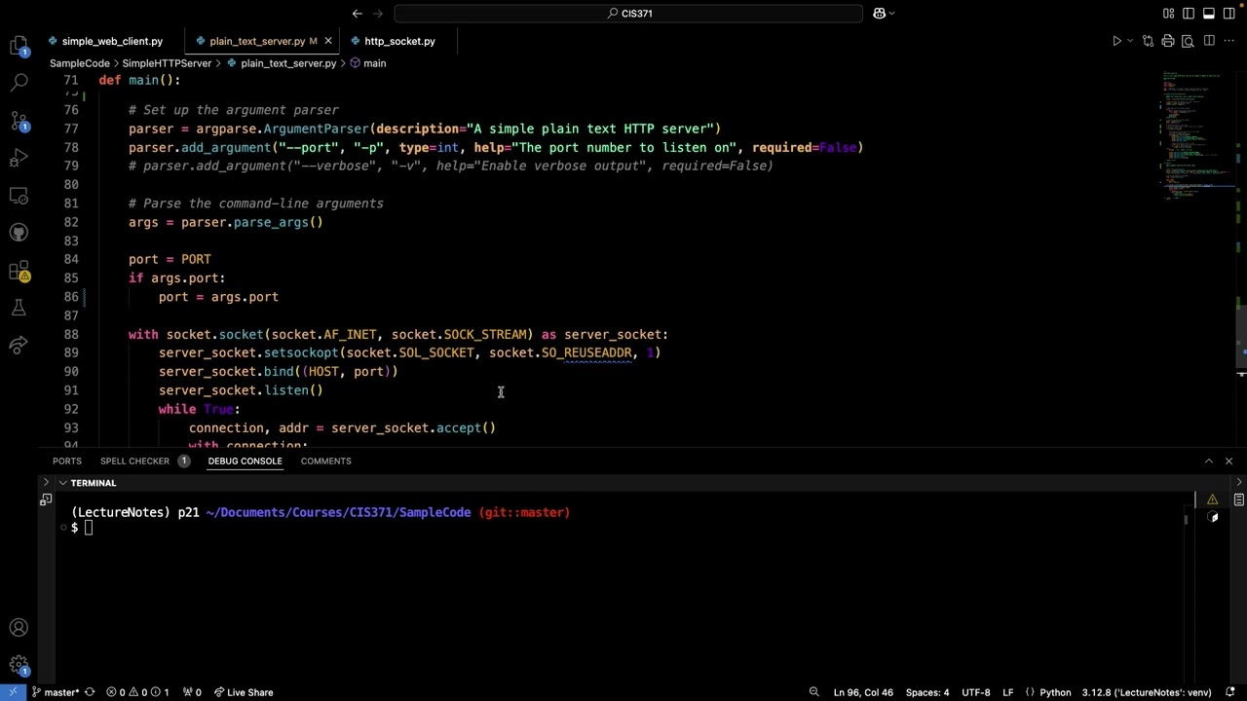Open the Explorer view in activity bar
Screen dimensions: 1247x701
pyautogui.click(x=19, y=46)
